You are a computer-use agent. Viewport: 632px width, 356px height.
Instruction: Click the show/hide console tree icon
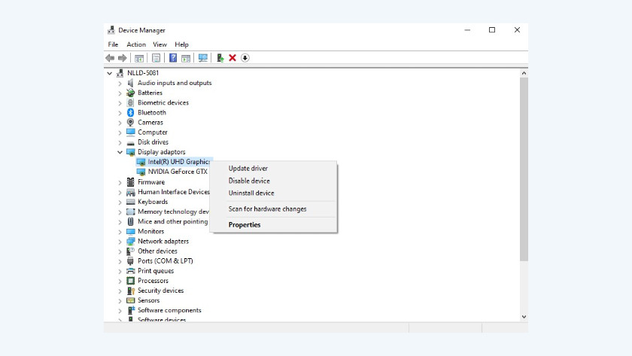(x=139, y=58)
